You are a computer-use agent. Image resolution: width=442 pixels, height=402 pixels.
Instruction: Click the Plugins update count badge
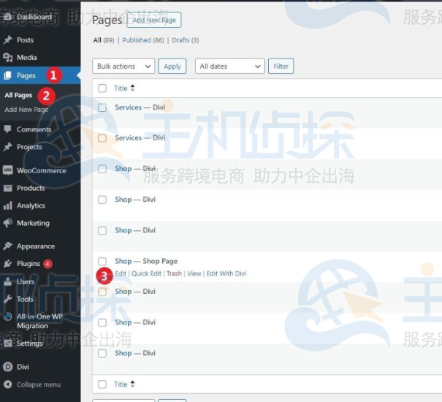coord(47,264)
